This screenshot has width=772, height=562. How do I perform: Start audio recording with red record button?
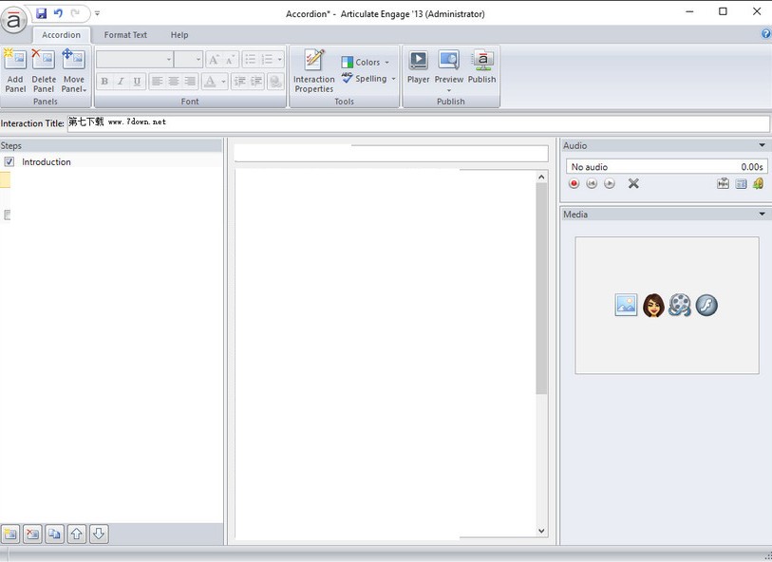574,183
